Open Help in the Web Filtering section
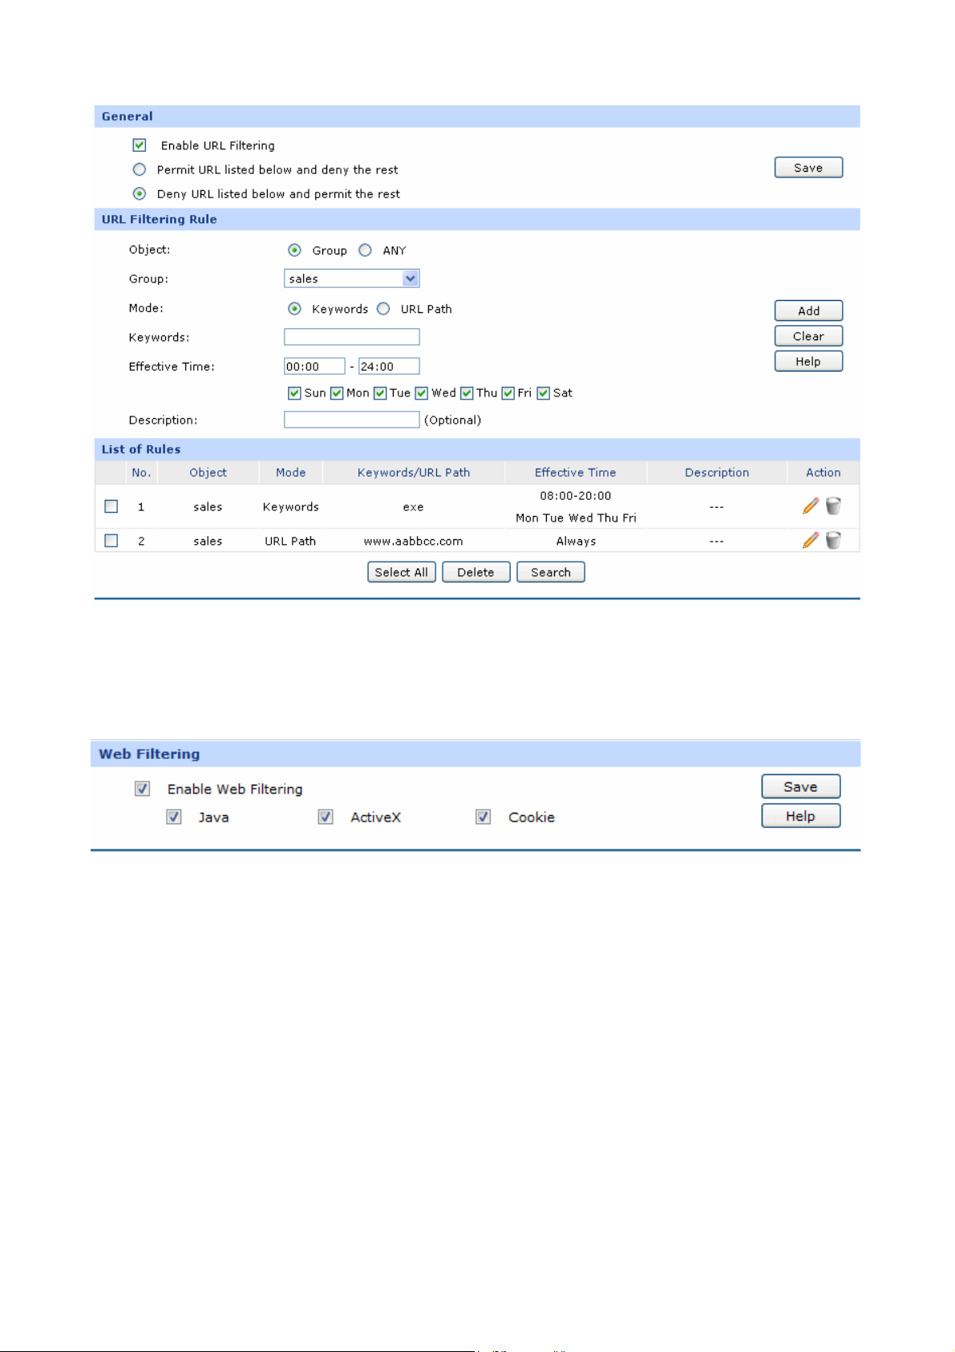 coord(801,815)
